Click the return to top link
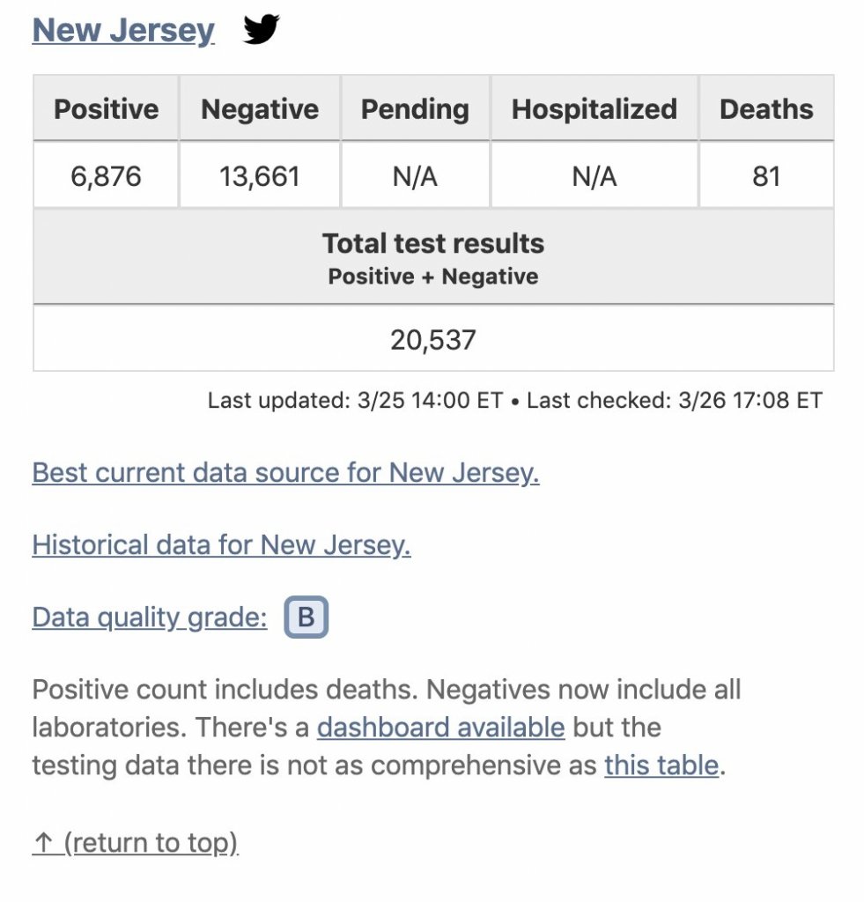The width and height of the screenshot is (864, 902). tap(135, 843)
